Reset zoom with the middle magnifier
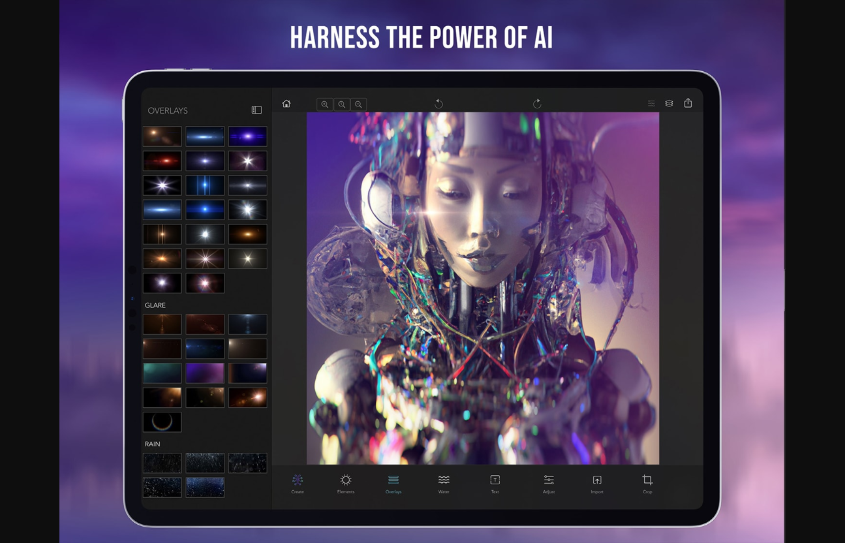Image resolution: width=845 pixels, height=543 pixels. point(341,104)
